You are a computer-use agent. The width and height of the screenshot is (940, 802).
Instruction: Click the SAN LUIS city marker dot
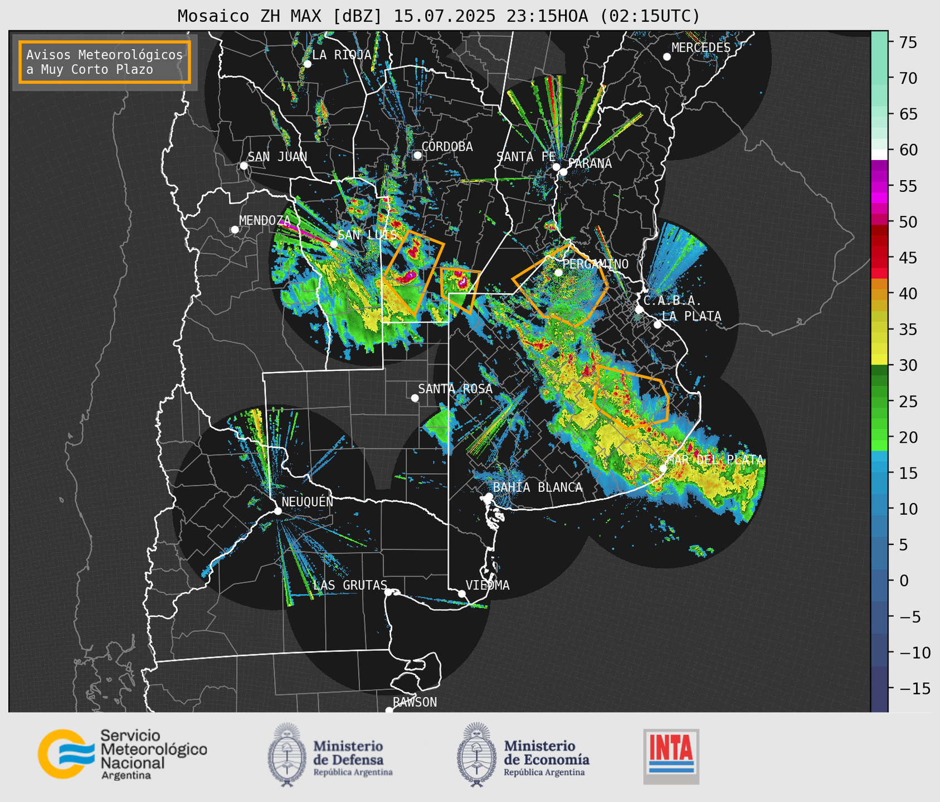(334, 244)
